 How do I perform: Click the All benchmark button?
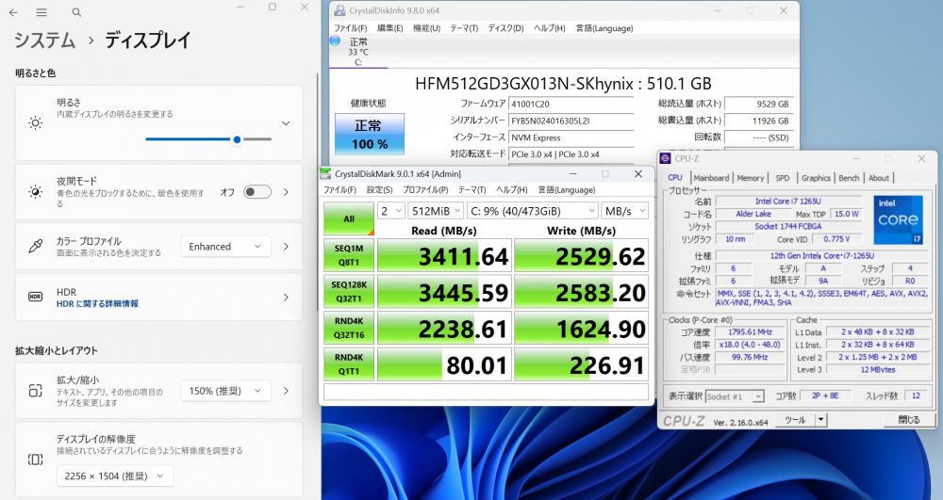point(349,219)
